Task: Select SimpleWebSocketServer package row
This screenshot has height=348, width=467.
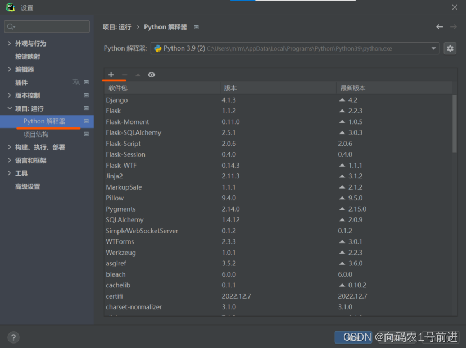Action: coord(278,231)
